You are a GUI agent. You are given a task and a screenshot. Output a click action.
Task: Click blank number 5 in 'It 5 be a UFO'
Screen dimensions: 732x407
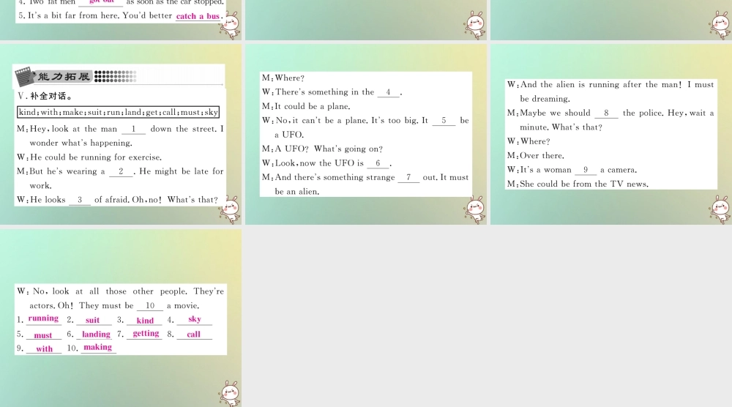pyautogui.click(x=444, y=121)
